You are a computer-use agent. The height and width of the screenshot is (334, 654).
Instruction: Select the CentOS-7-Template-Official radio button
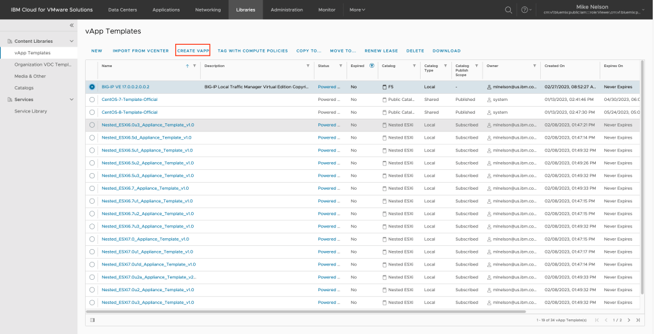click(x=92, y=100)
